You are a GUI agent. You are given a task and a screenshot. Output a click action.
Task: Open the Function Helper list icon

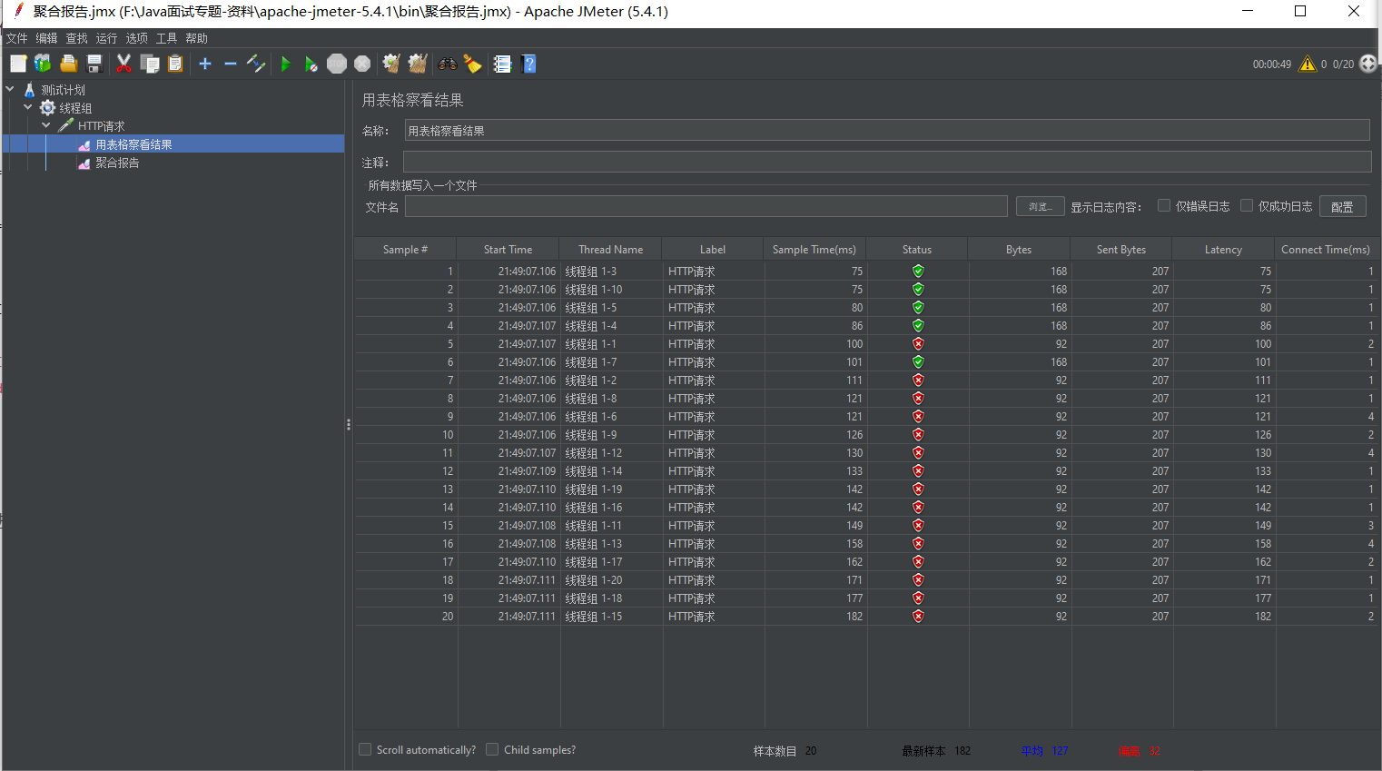pyautogui.click(x=502, y=64)
